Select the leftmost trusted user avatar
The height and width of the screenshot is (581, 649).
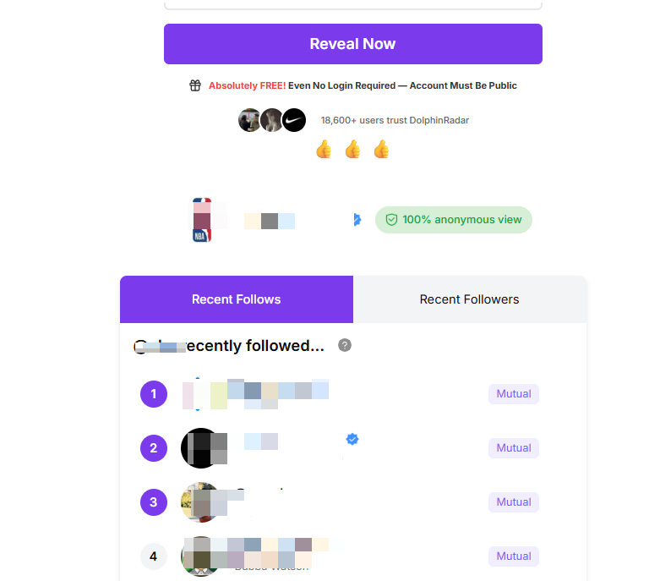(x=249, y=120)
